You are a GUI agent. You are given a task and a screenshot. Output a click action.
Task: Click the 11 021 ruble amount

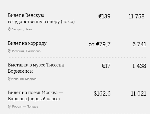pos(139,94)
